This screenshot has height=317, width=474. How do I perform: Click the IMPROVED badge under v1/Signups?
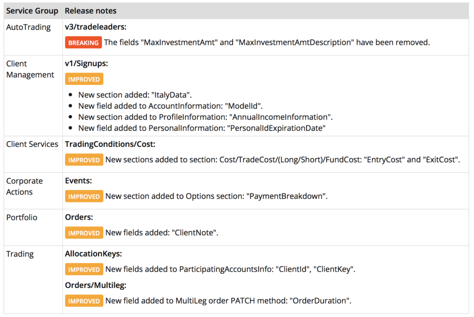pyautogui.click(x=84, y=79)
